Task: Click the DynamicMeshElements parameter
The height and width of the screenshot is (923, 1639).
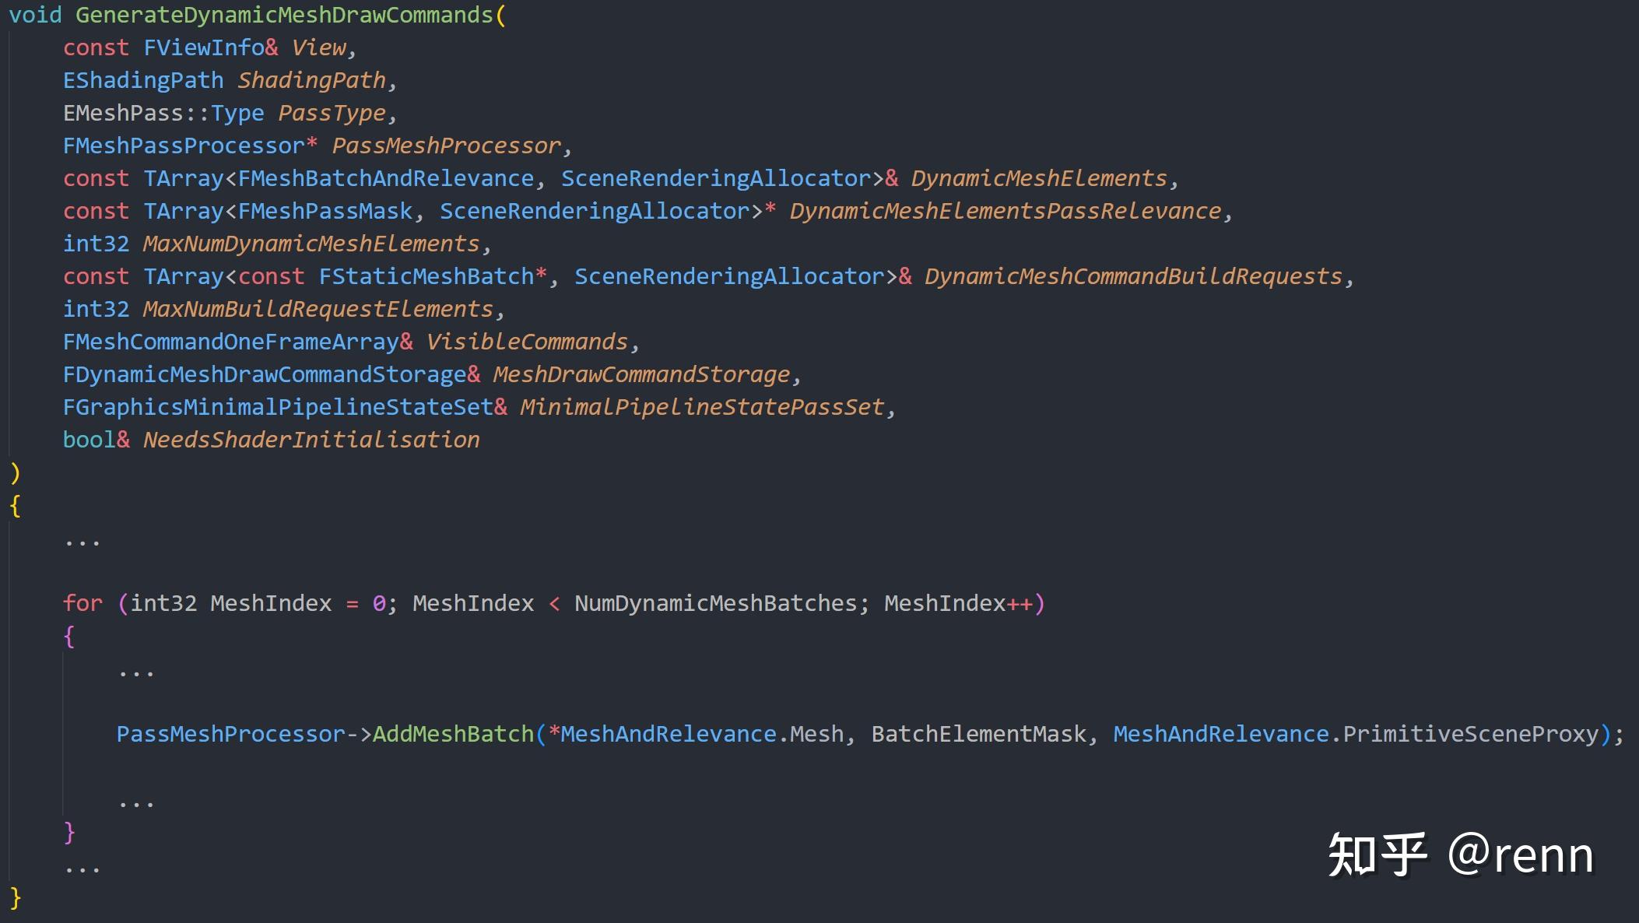Action: (x=1039, y=178)
